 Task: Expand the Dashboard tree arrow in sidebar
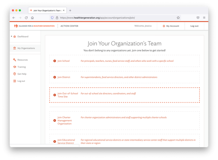tap(12, 36)
